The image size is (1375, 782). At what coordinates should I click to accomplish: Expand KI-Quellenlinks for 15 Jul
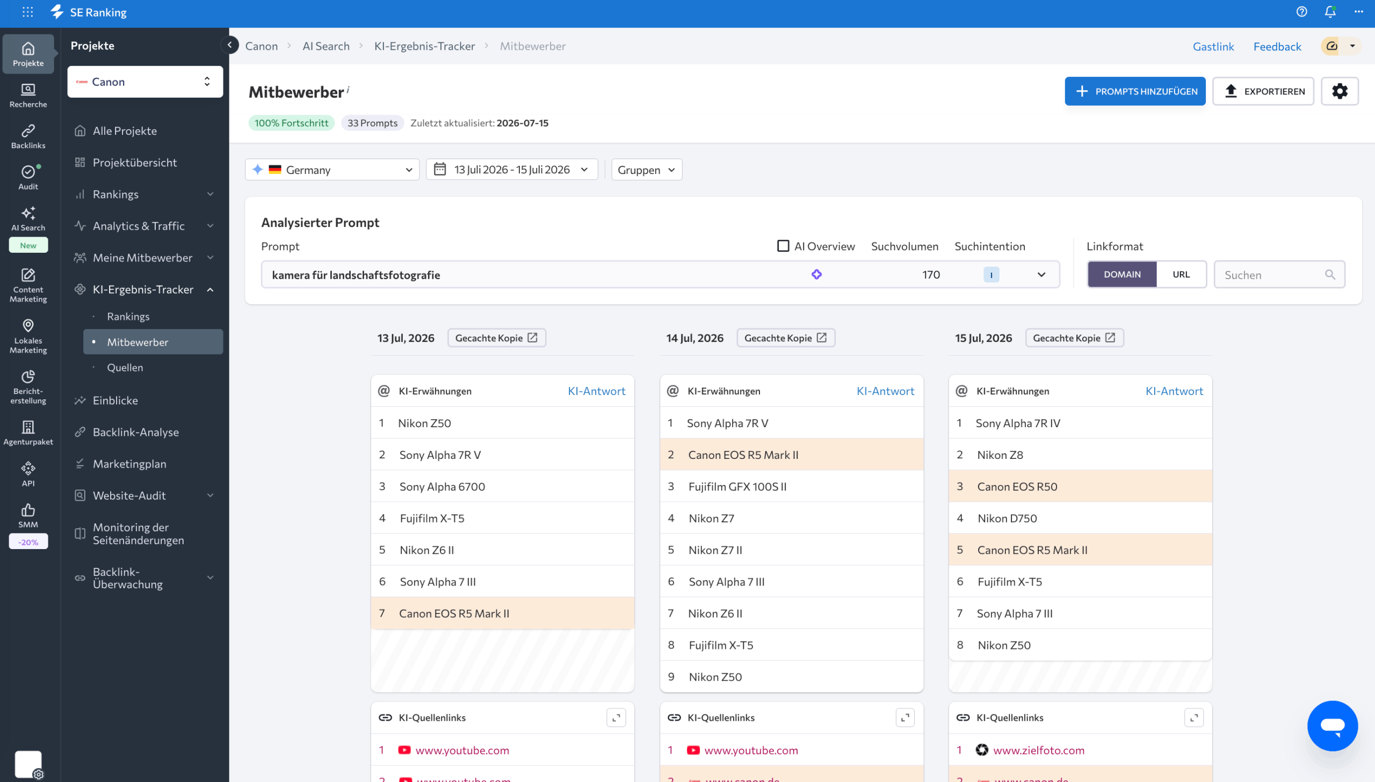click(x=1194, y=718)
